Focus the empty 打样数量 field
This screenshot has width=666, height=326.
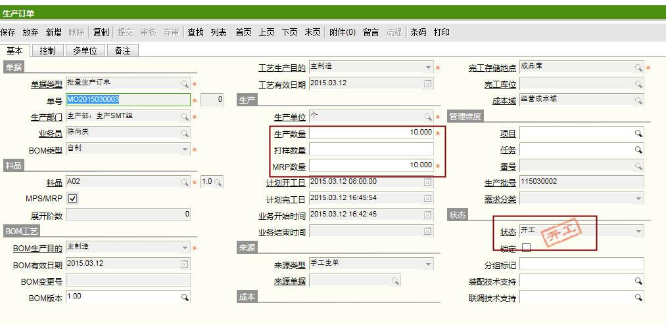(x=371, y=149)
